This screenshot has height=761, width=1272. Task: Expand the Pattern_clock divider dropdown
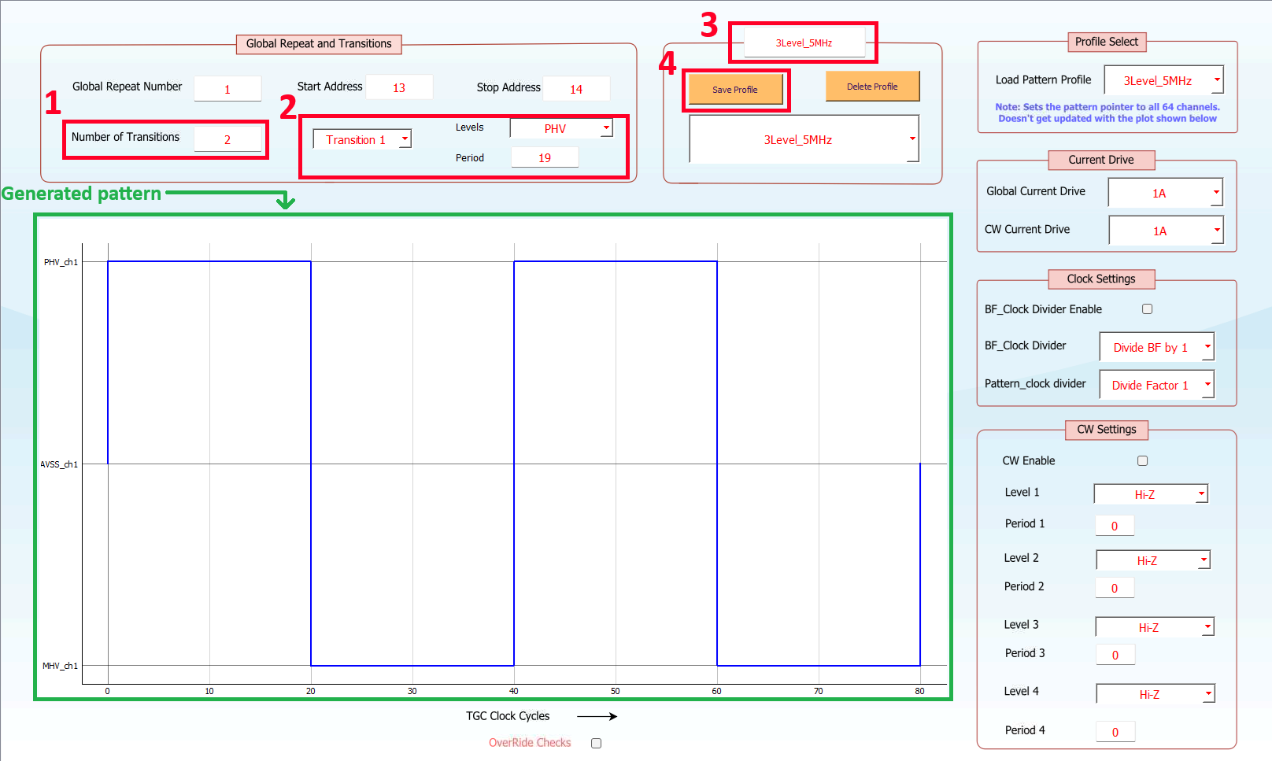click(1156, 385)
